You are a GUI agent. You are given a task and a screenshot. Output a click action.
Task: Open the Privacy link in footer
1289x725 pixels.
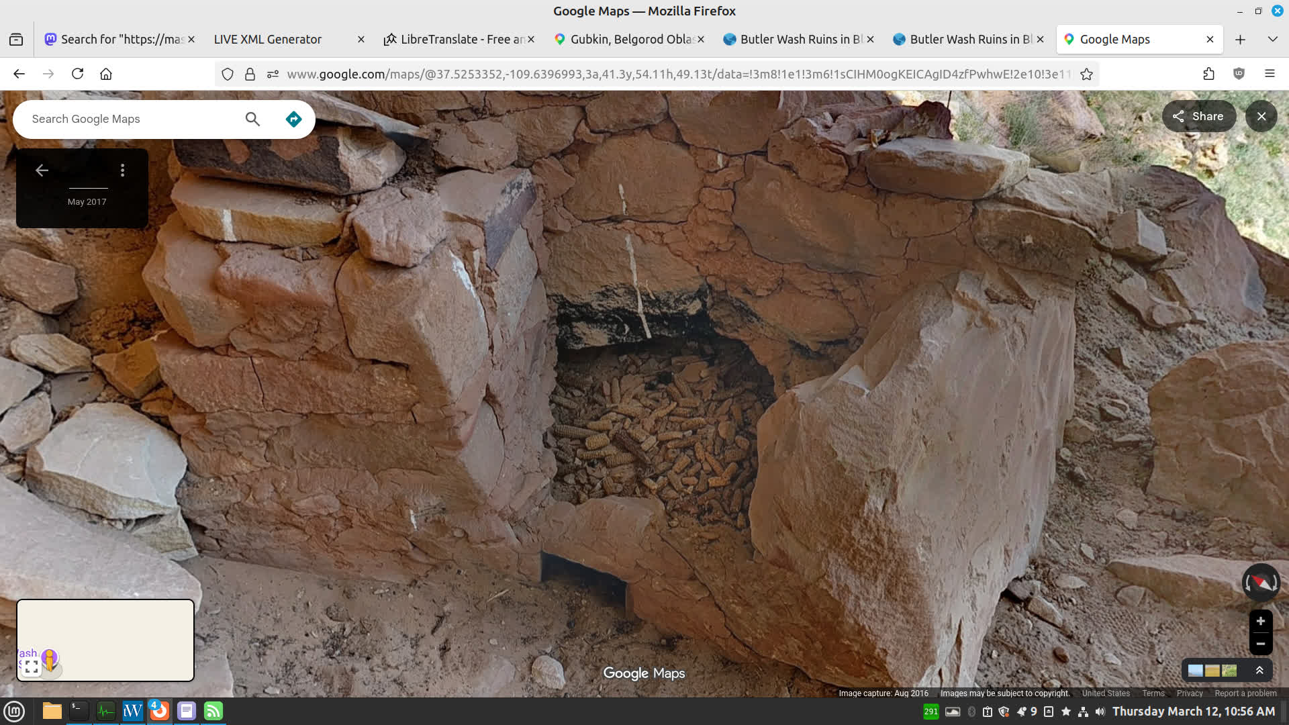tap(1189, 693)
